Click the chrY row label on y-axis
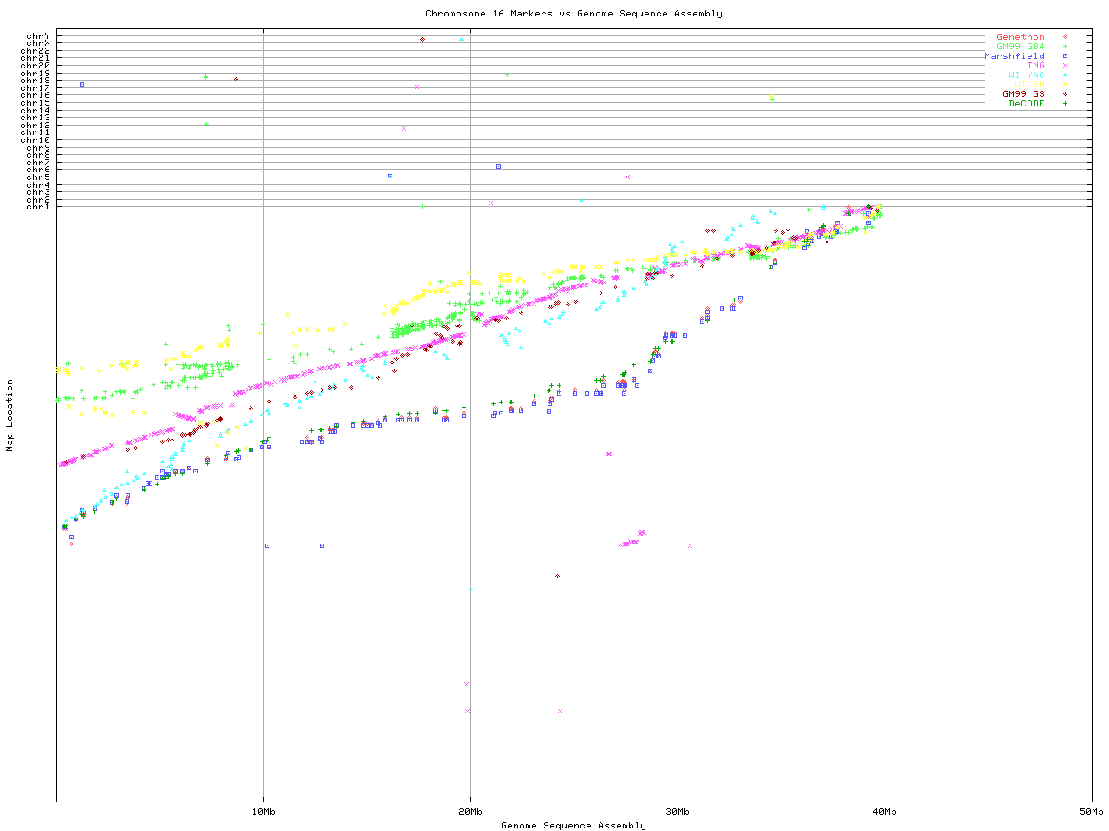This screenshot has height=831, width=1109. 38,36
